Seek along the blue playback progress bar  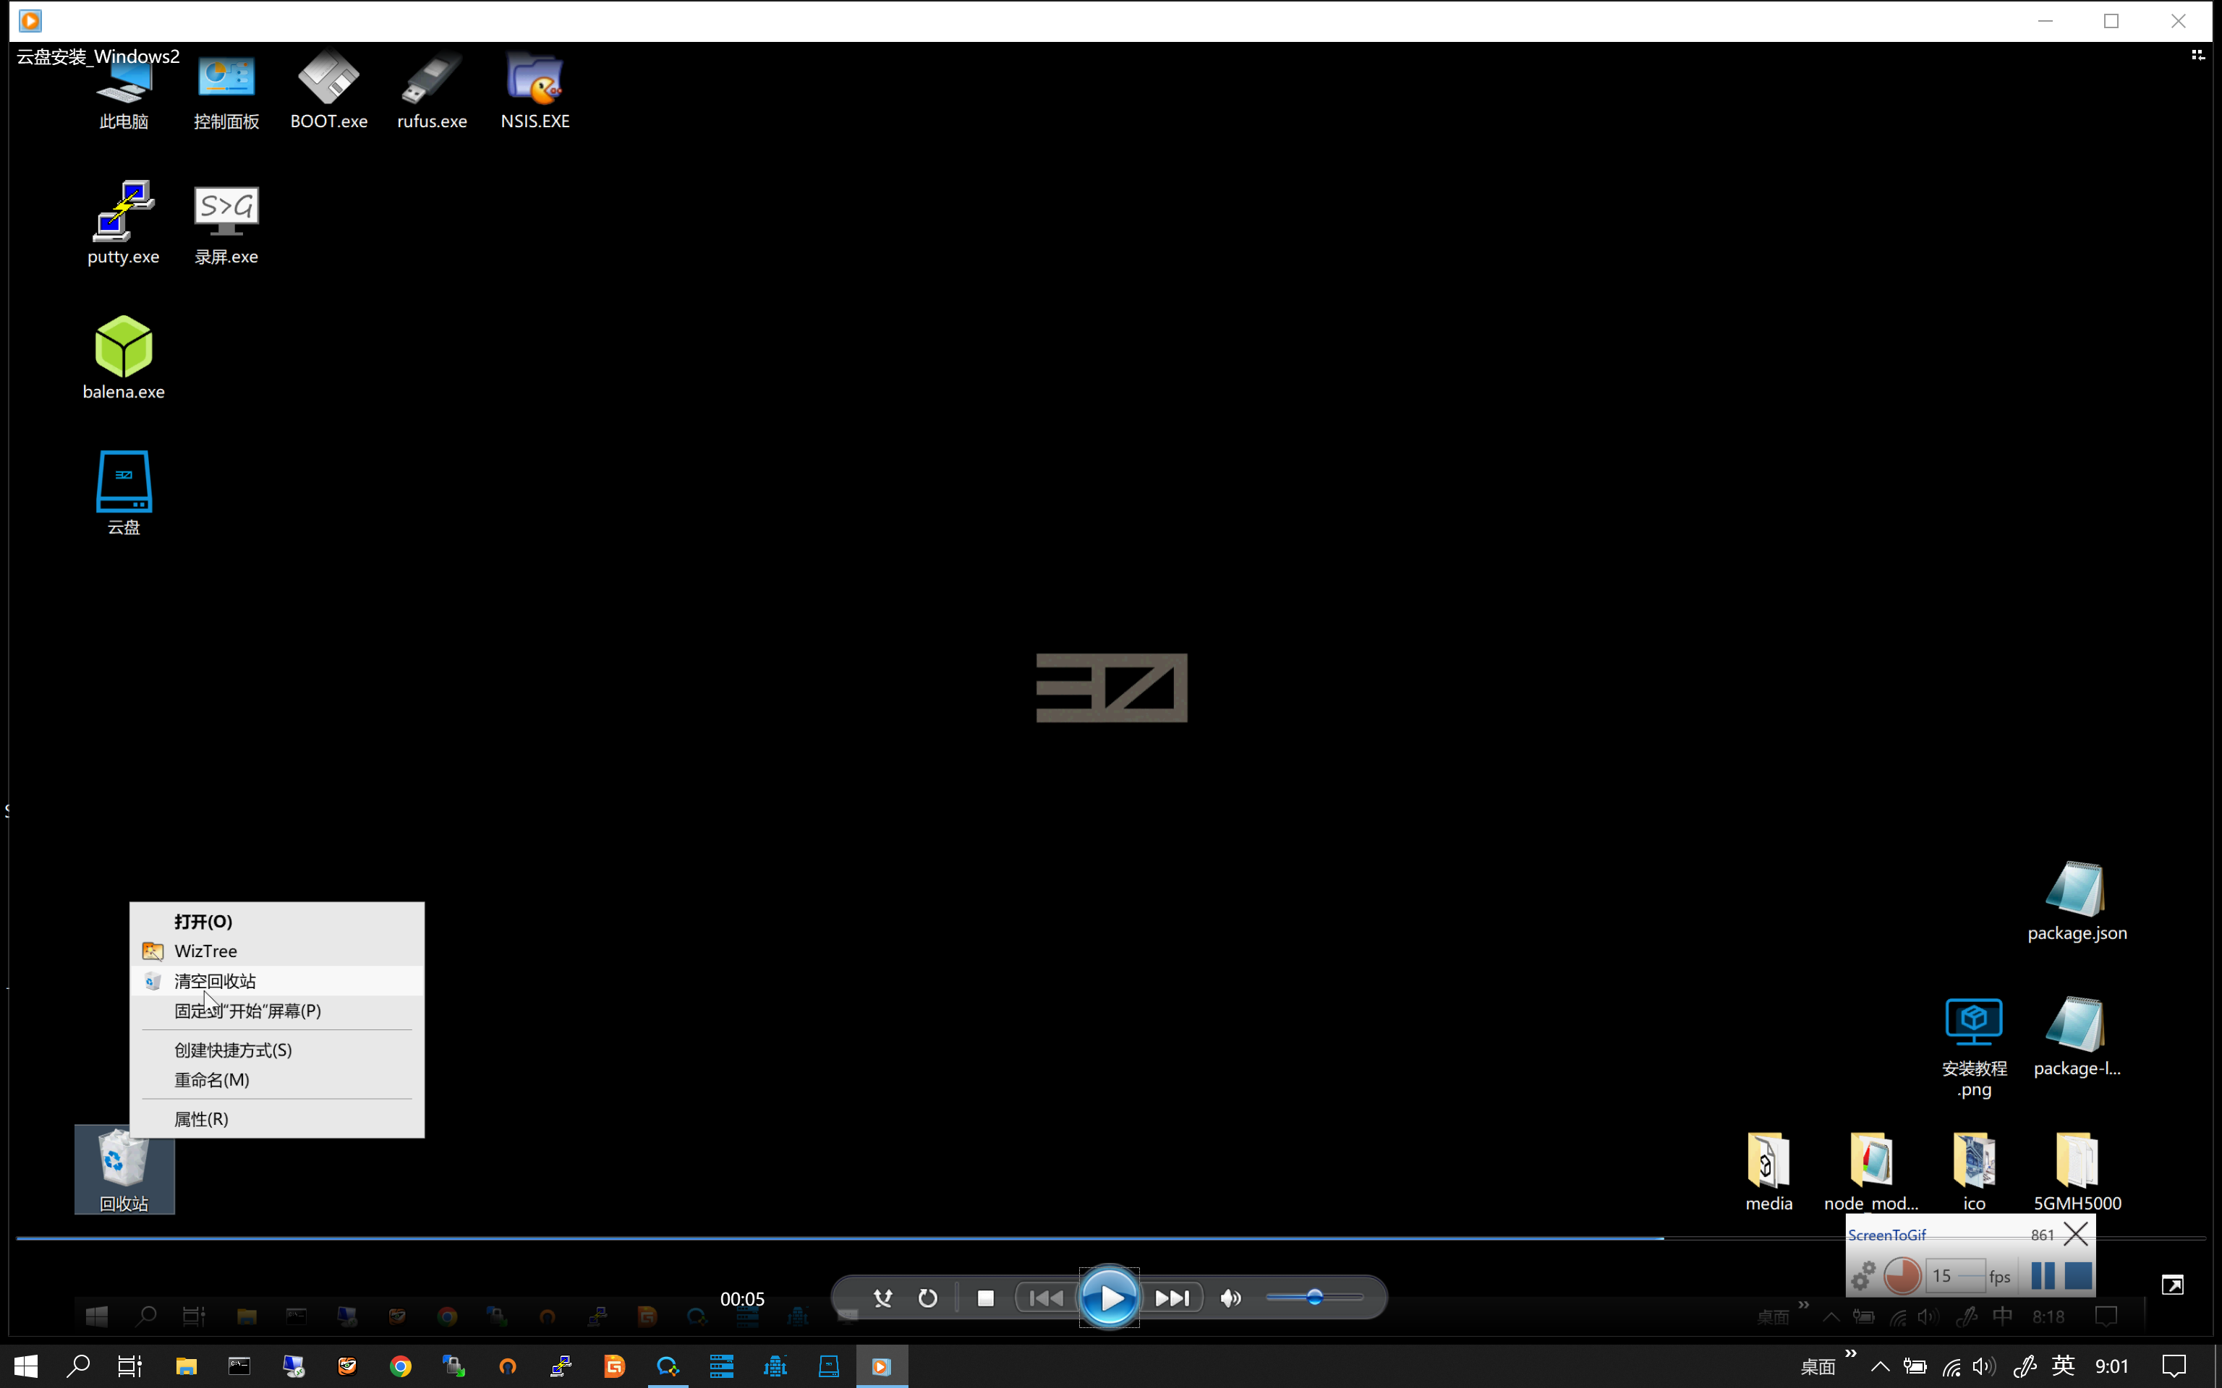1110,1238
